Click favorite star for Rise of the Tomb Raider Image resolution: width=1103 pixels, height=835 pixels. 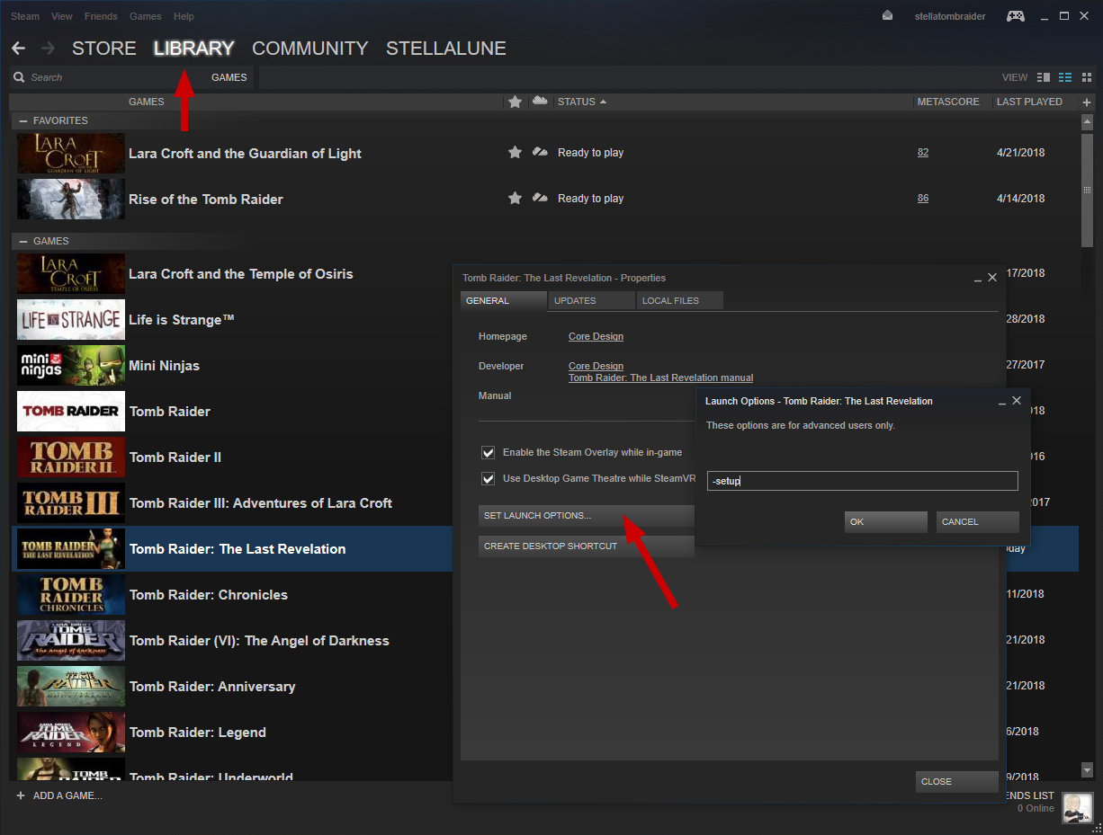click(x=515, y=199)
